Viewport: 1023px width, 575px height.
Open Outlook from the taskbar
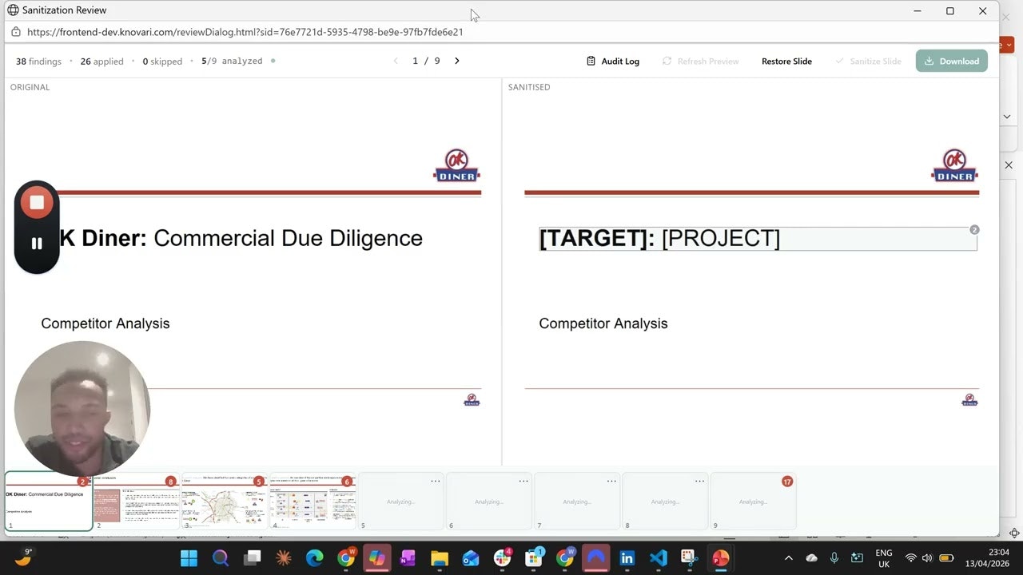coord(471,557)
